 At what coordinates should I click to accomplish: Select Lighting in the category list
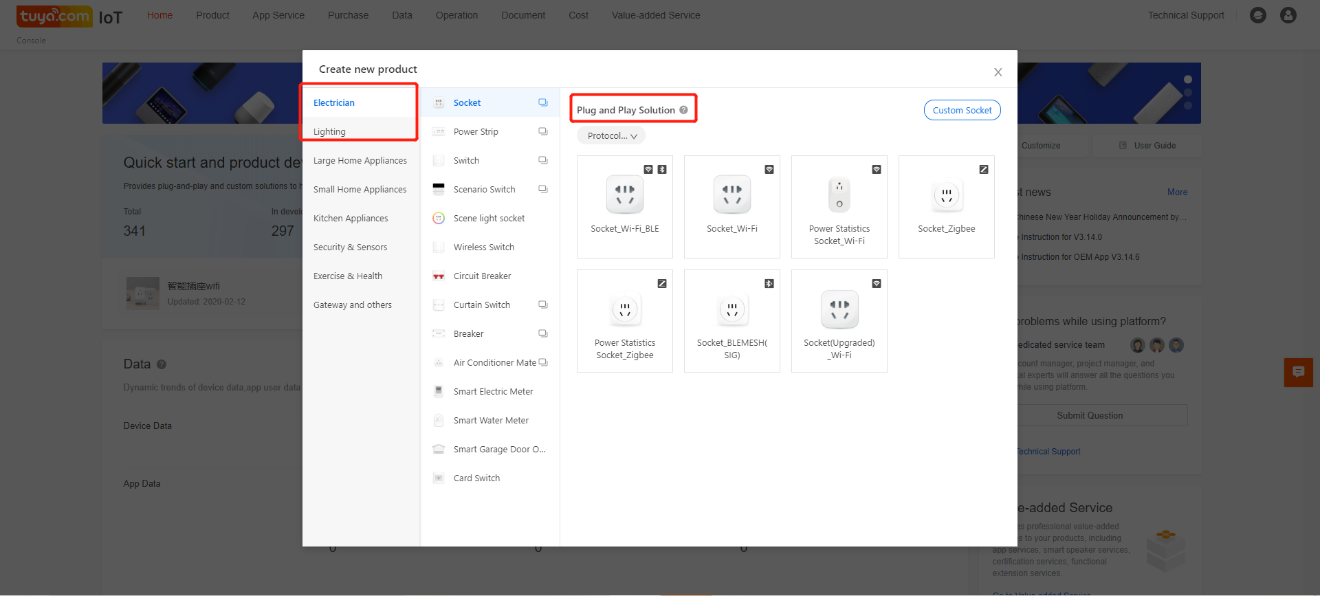(329, 132)
